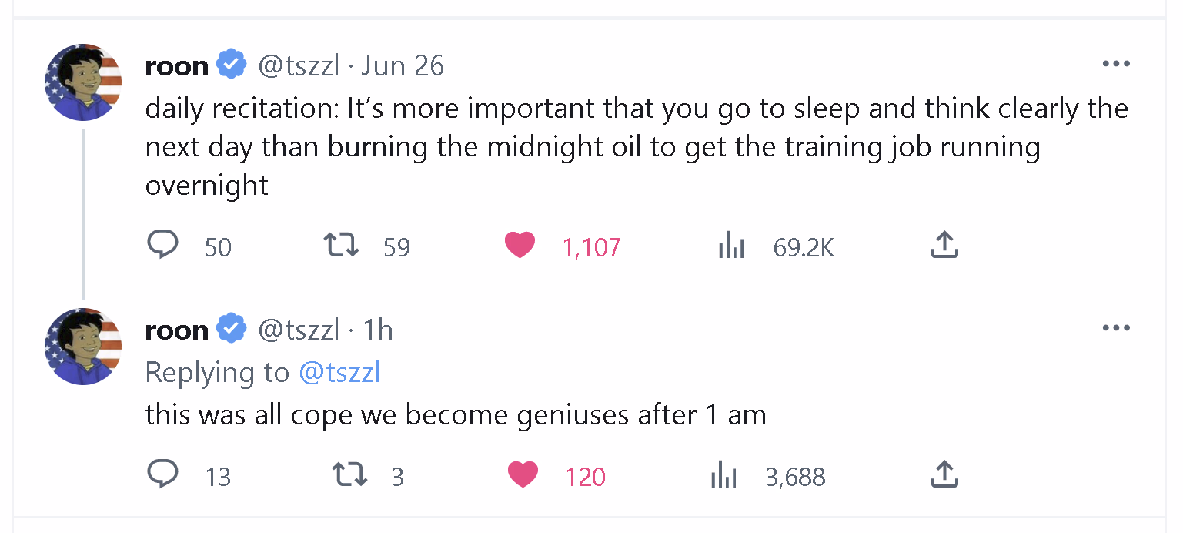Unlike the reply with 120 likes

point(523,475)
